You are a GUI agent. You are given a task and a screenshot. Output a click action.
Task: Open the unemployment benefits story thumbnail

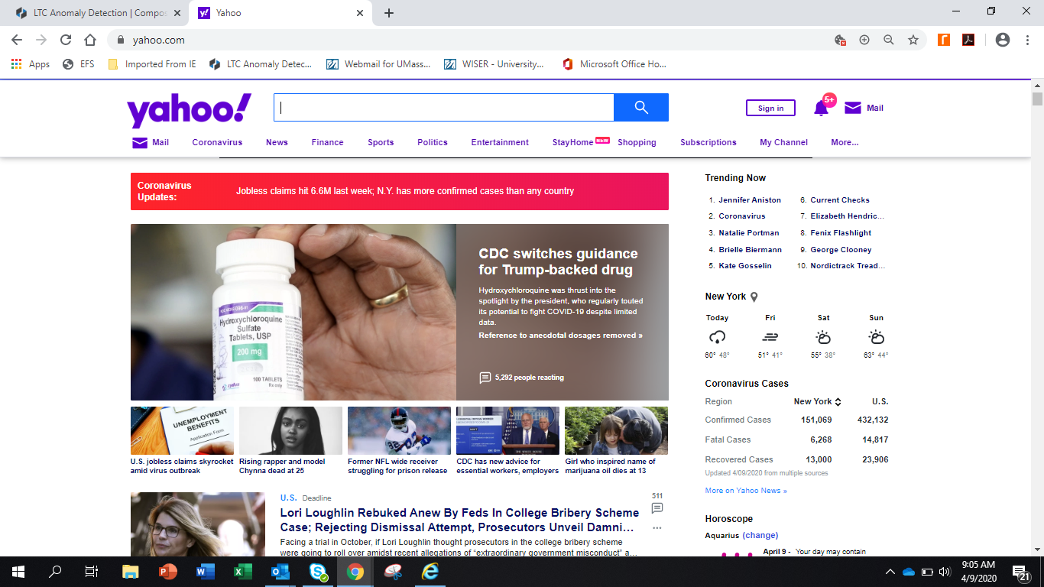pos(182,430)
